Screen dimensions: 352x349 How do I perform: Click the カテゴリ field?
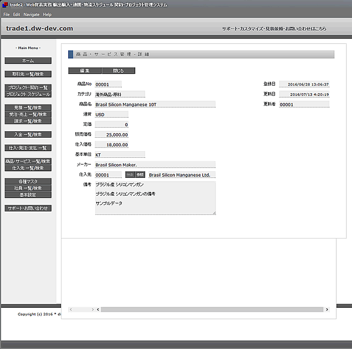(x=120, y=94)
